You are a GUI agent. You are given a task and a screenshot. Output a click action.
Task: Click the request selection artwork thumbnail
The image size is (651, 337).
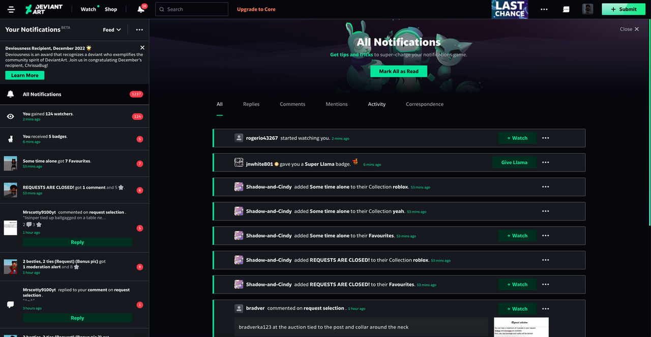pos(521,328)
